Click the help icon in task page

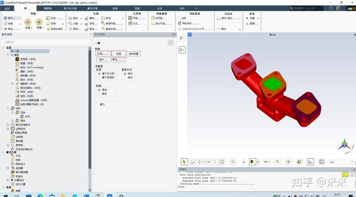[x=171, y=42]
